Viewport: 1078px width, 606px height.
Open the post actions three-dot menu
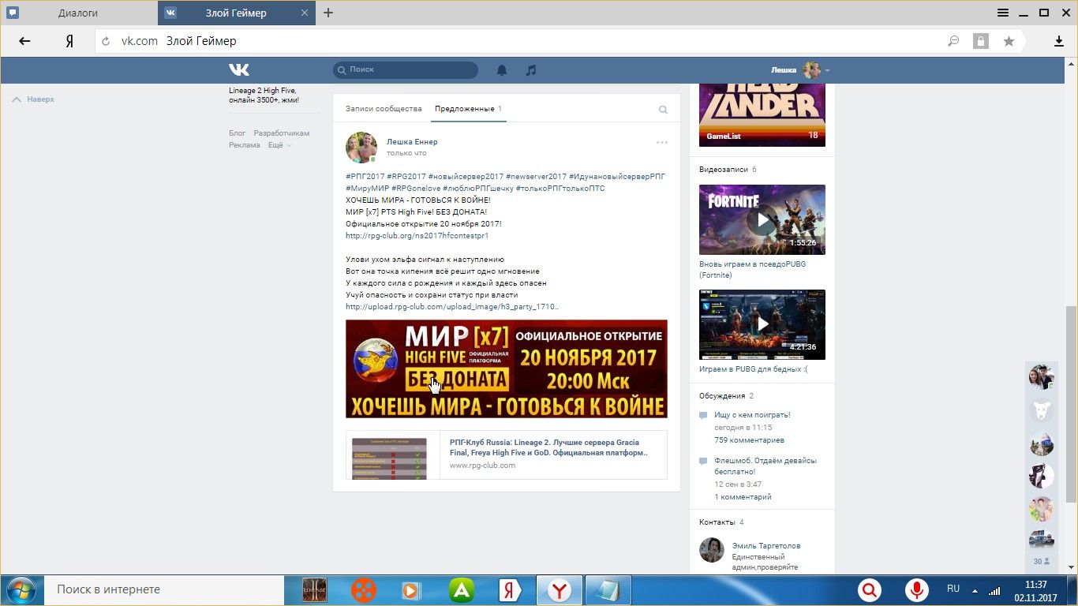pyautogui.click(x=662, y=143)
